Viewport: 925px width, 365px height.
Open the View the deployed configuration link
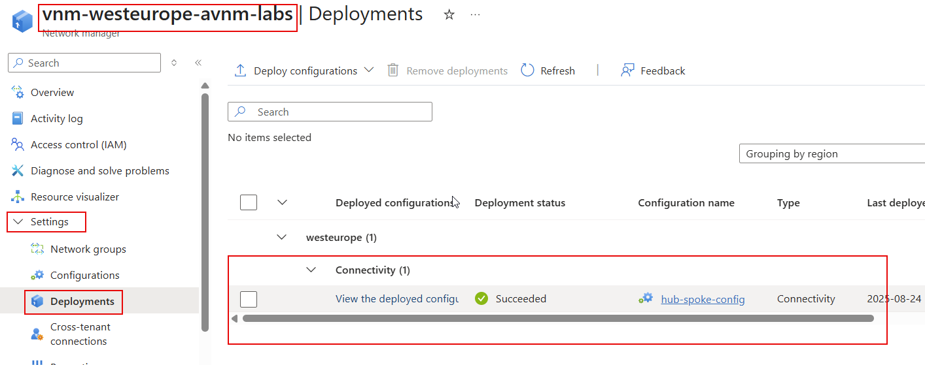click(x=396, y=299)
